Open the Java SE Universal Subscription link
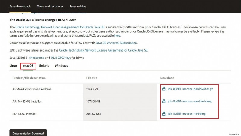This screenshot has height=136, width=241. pyautogui.click(x=116, y=43)
